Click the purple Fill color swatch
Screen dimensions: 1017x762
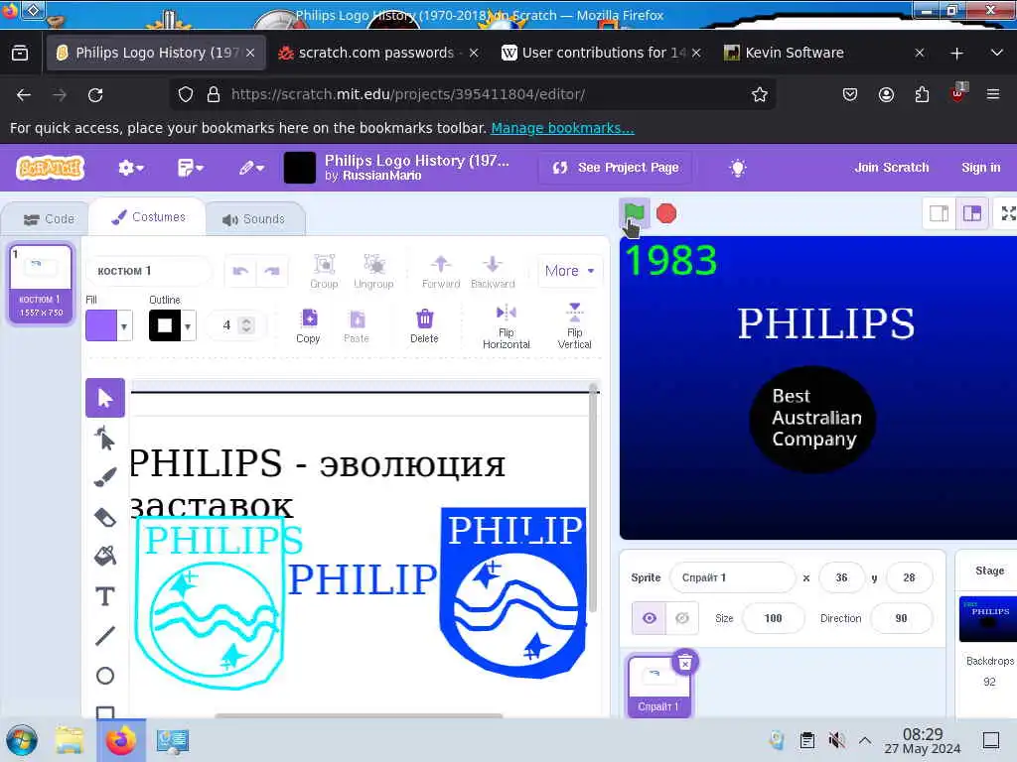(x=101, y=325)
